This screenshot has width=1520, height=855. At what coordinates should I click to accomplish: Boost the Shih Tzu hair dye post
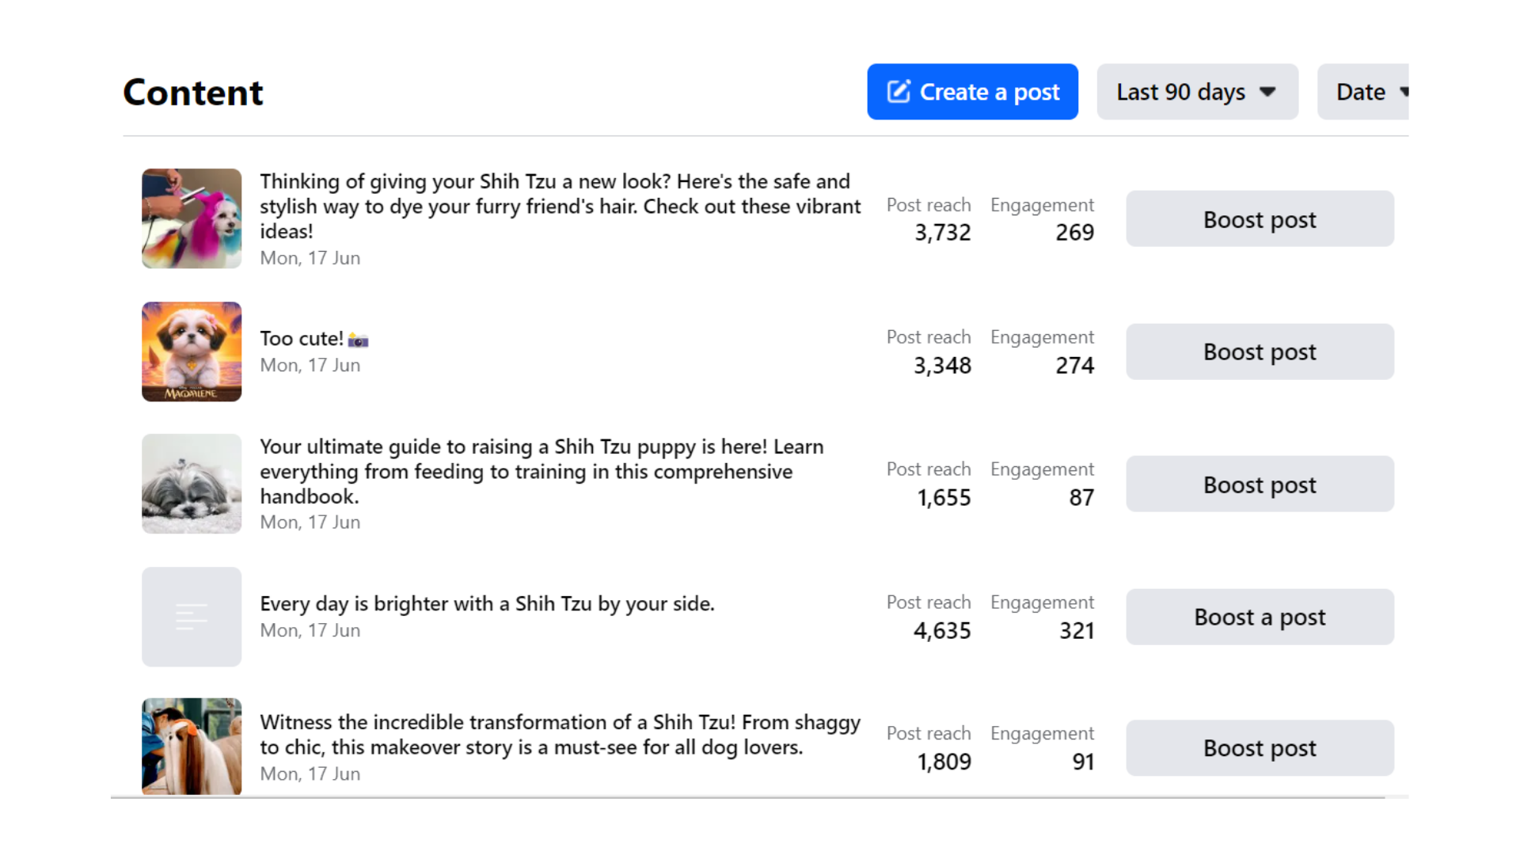point(1260,219)
